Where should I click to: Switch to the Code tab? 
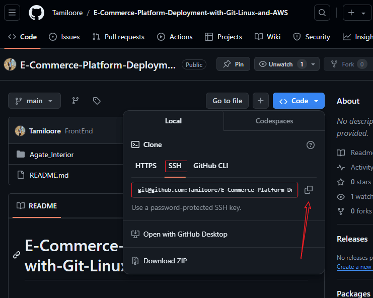click(23, 37)
